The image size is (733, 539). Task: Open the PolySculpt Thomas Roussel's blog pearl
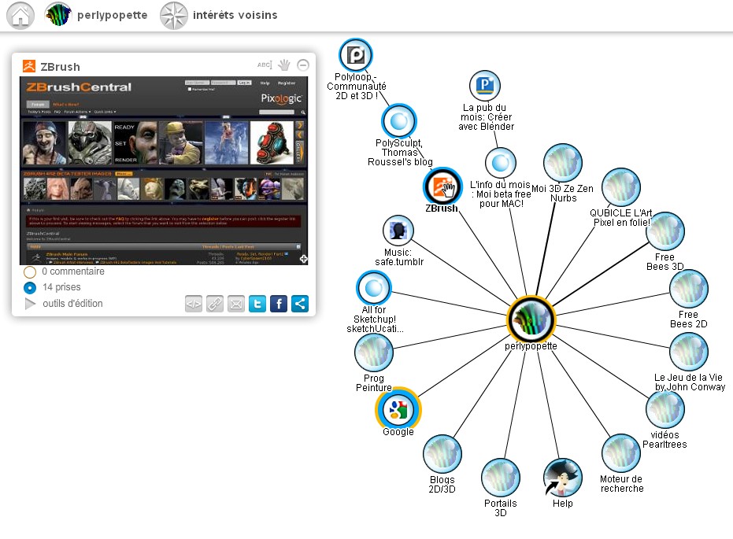(398, 121)
